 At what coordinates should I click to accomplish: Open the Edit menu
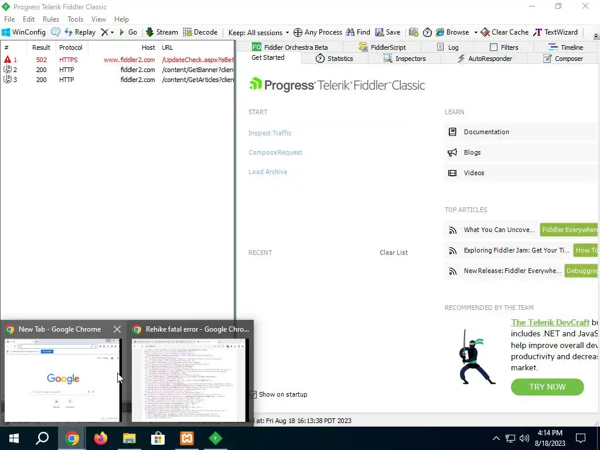point(29,19)
